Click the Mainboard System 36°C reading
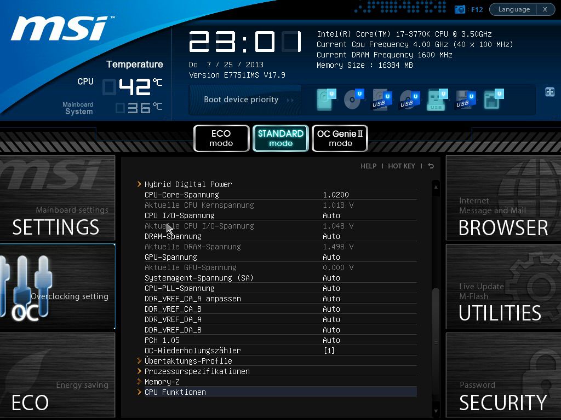 pos(139,108)
